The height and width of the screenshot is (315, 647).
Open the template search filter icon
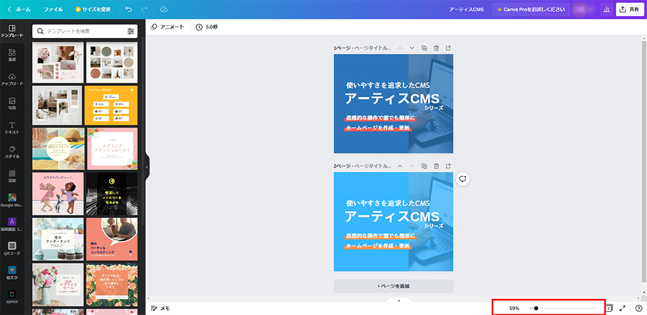point(131,31)
